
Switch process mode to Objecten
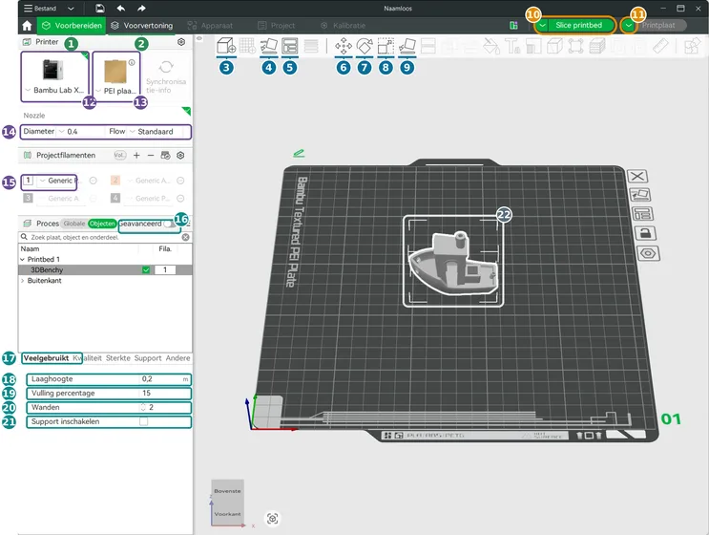pyautogui.click(x=102, y=224)
